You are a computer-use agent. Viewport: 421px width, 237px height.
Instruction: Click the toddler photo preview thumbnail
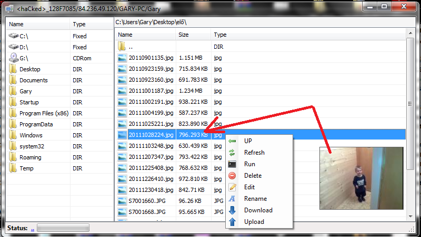pyautogui.click(x=362, y=178)
